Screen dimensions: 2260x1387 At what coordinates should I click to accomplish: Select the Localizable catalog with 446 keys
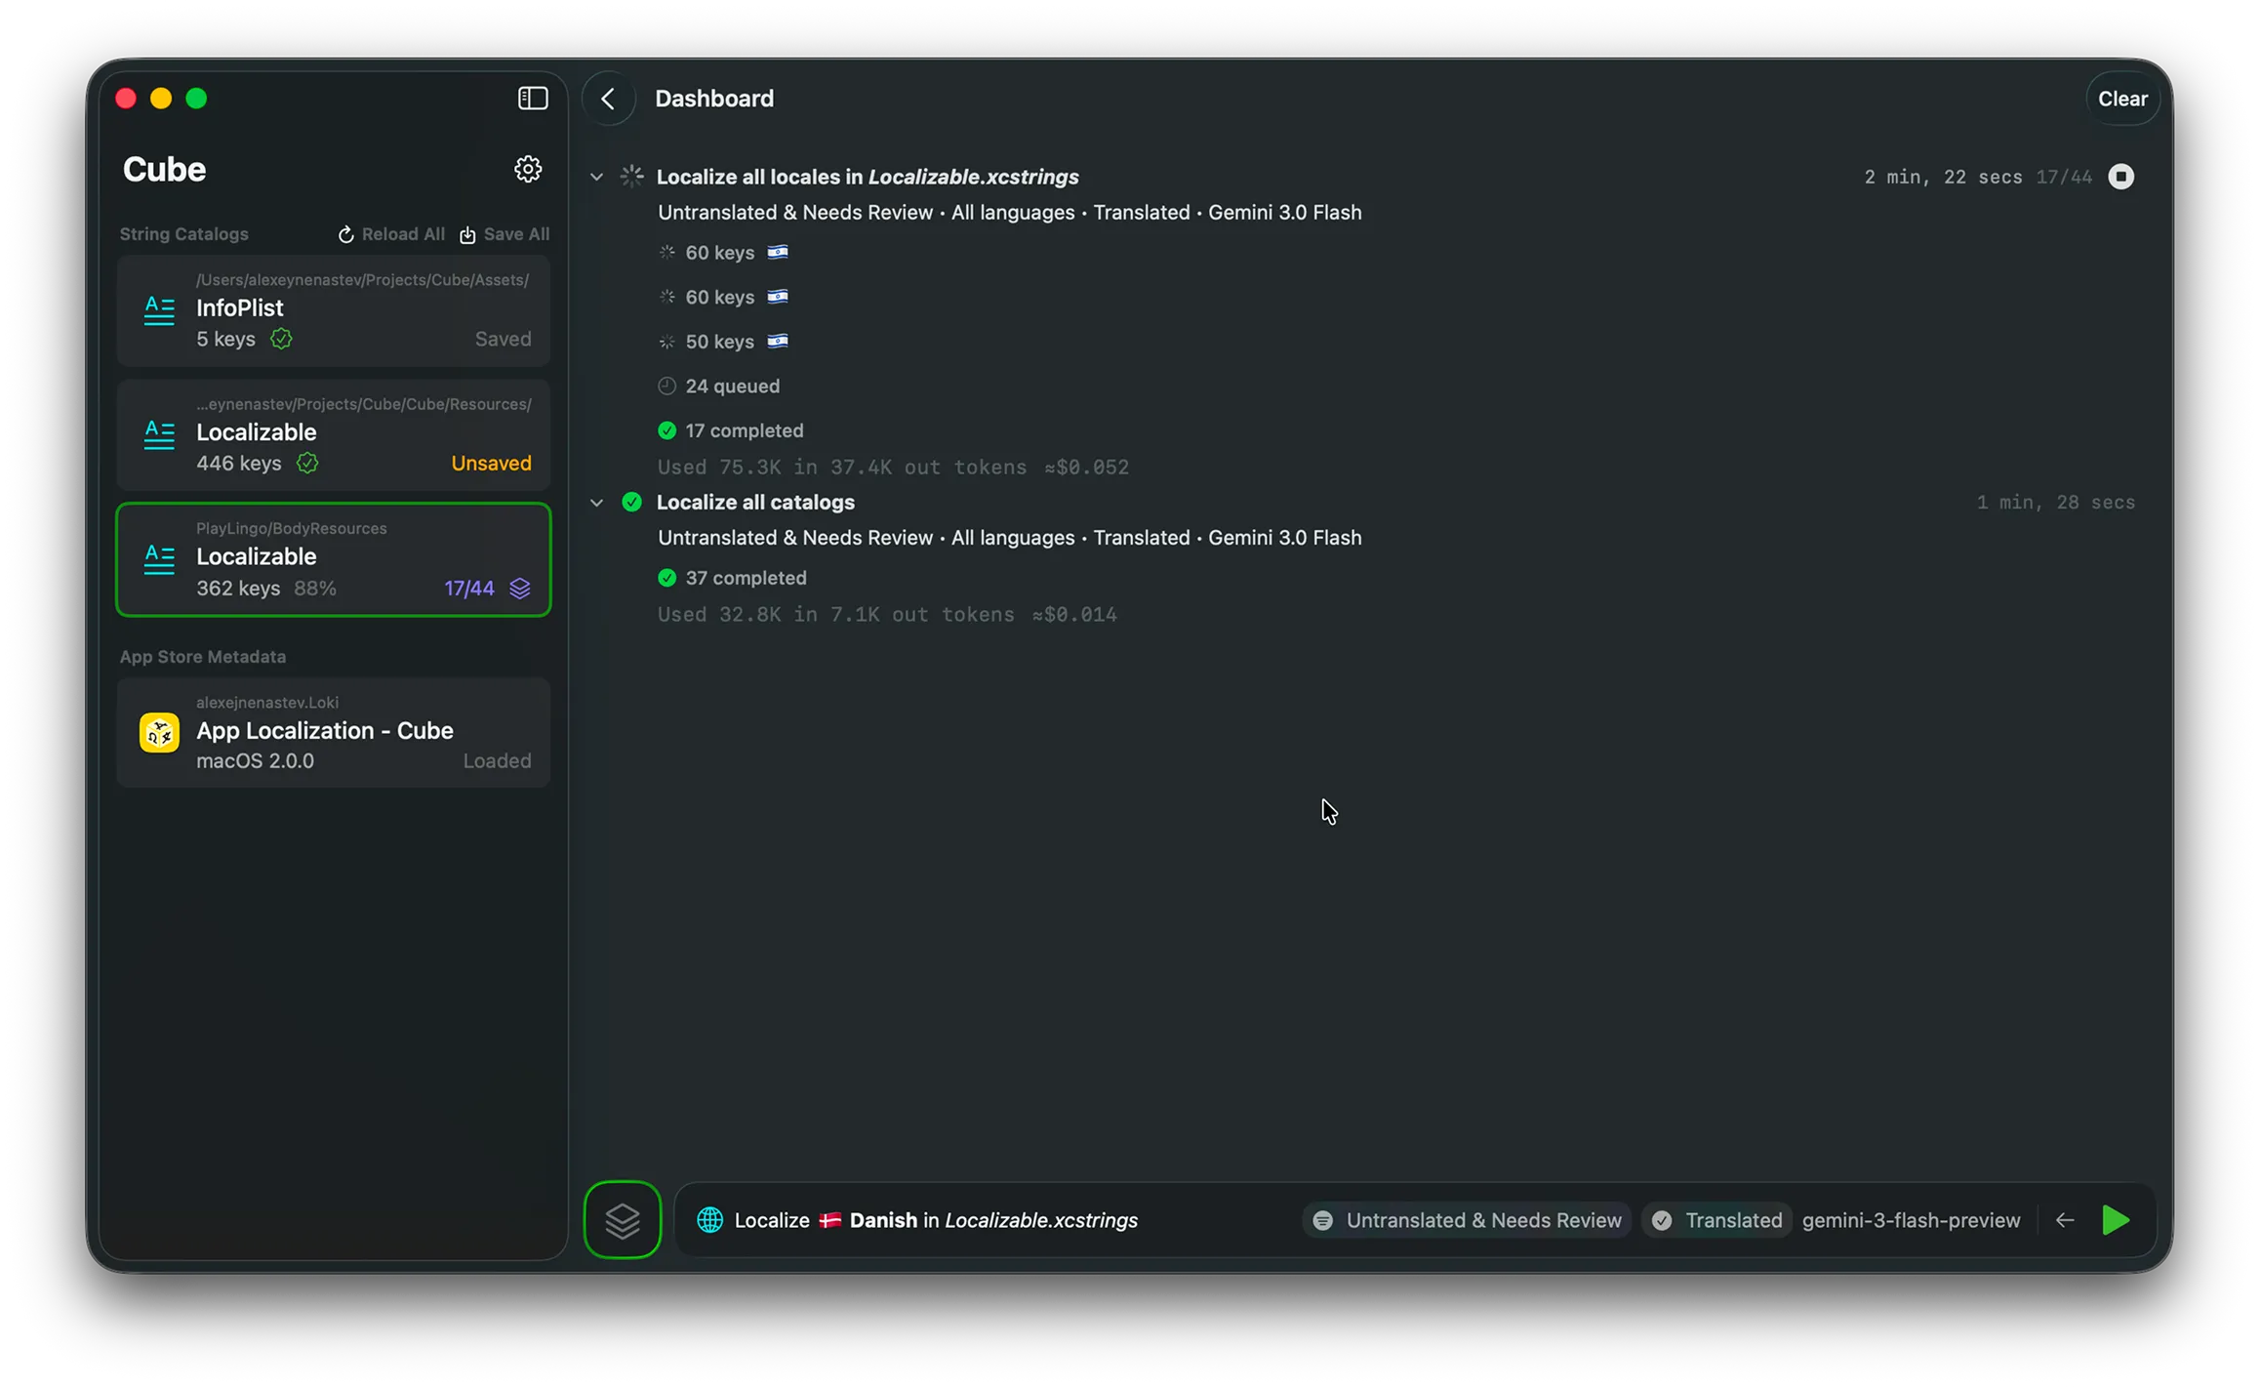click(333, 433)
